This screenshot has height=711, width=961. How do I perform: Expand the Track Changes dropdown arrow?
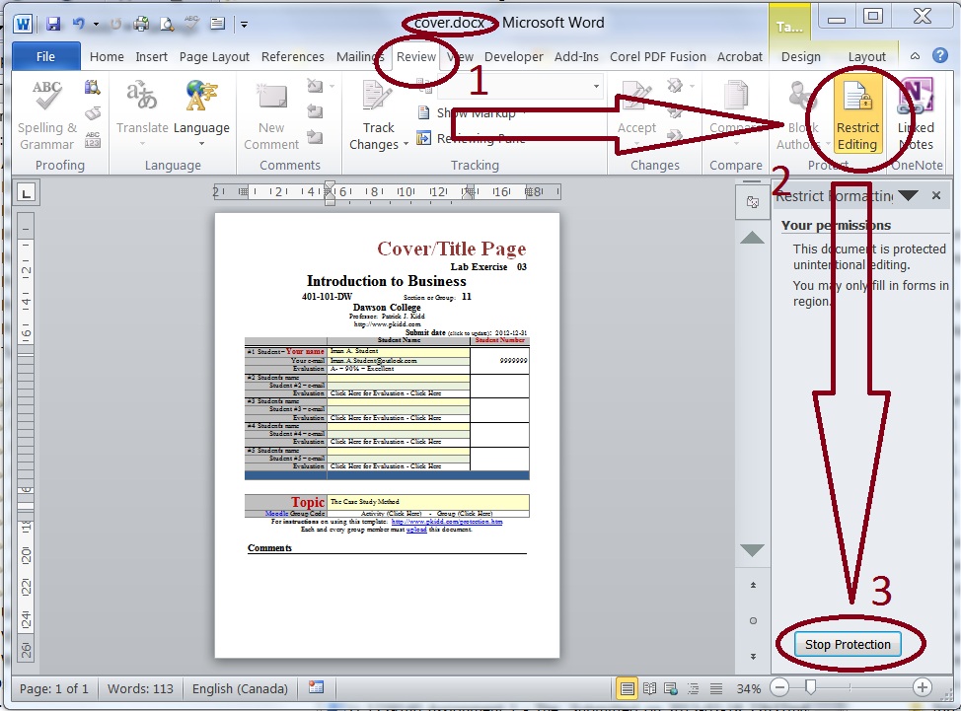[x=406, y=145]
